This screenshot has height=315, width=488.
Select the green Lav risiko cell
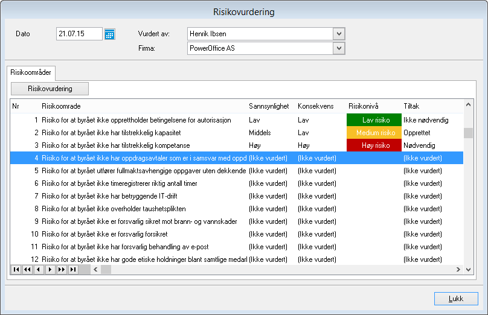(374, 120)
